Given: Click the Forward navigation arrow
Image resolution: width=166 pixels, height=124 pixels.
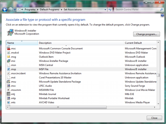Looking at the screenshot, I should (x=11, y=10).
